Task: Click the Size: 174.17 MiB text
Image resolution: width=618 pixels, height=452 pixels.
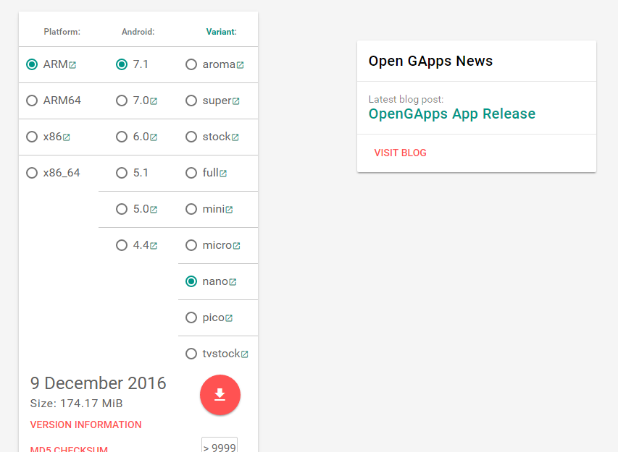Action: click(x=77, y=404)
